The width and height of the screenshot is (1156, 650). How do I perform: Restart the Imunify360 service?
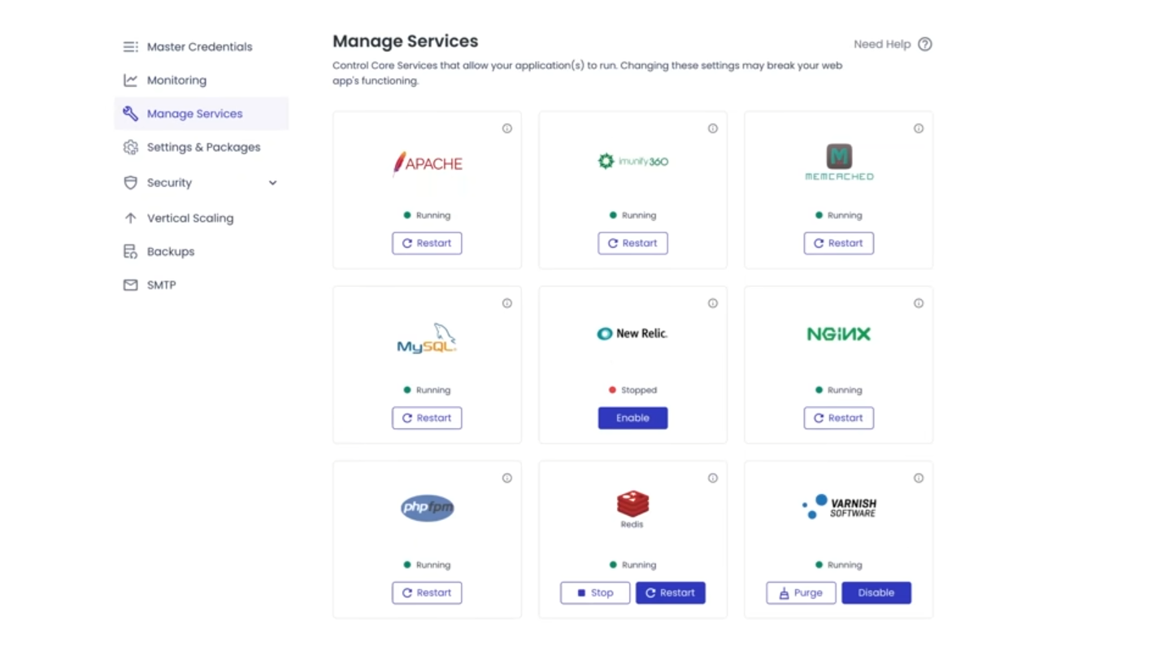click(632, 243)
